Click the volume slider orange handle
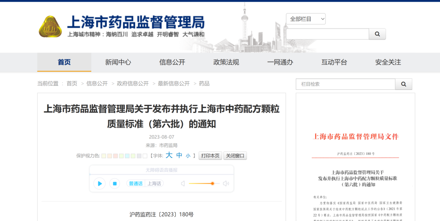This screenshot has height=221, width=440. pyautogui.click(x=212, y=184)
